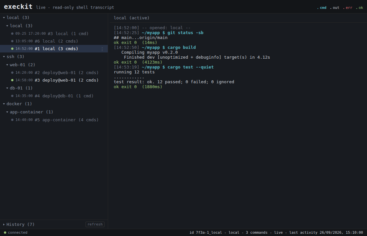The height and width of the screenshot is (236, 367).
Task: Open session #3 local (1 cmd)
Action: (54, 33)
